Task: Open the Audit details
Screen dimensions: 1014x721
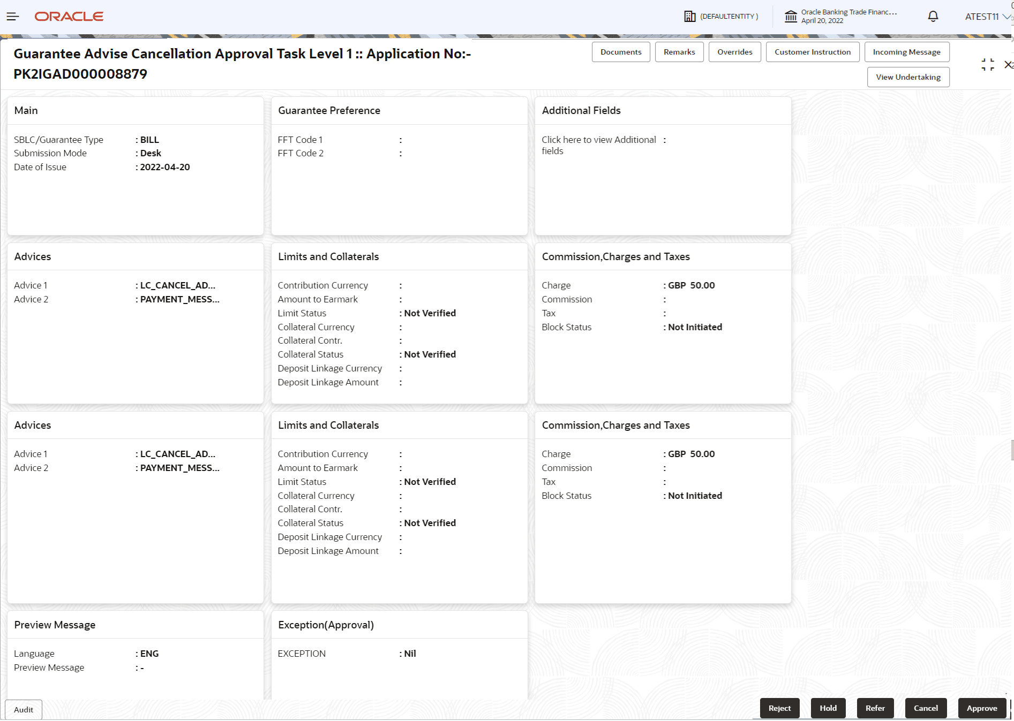Action: 23,709
